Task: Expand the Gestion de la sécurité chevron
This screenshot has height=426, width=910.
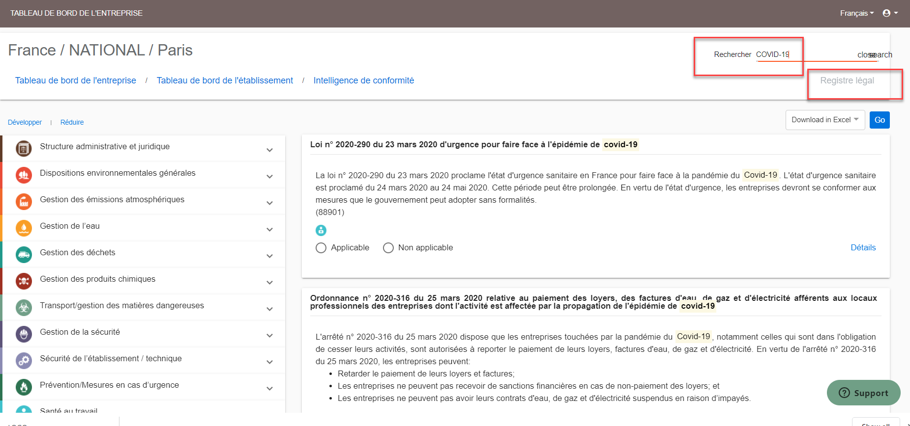Action: [x=269, y=336]
